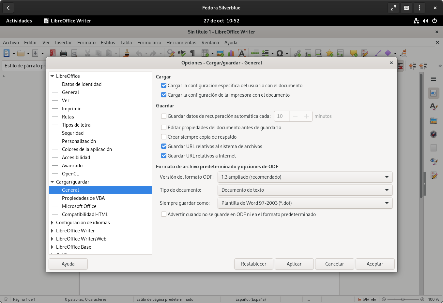Click the Insert comment icon
The height and width of the screenshot is (303, 443).
coord(354,53)
